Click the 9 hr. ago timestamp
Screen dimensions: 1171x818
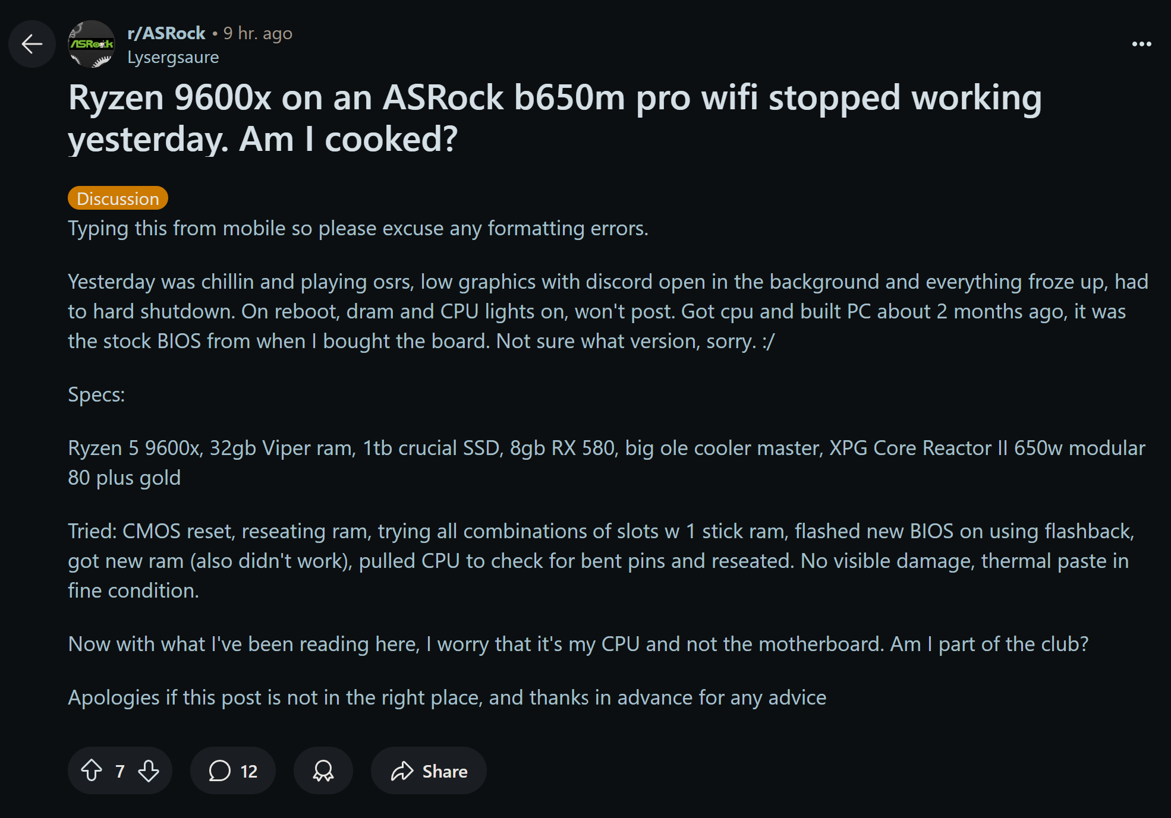[x=257, y=33]
